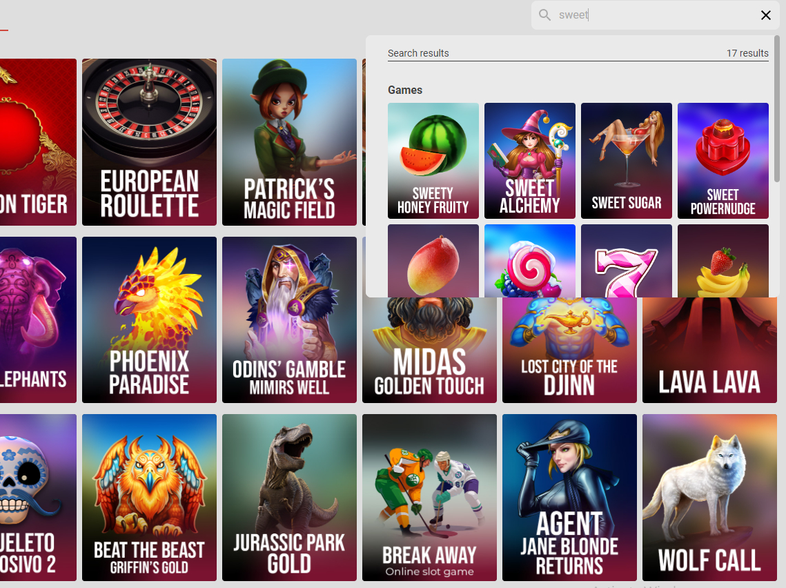The image size is (786, 588).
Task: Click the 'Search results' heading text
Action: point(418,53)
